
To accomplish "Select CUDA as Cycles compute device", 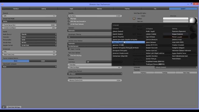I will 43,61.
